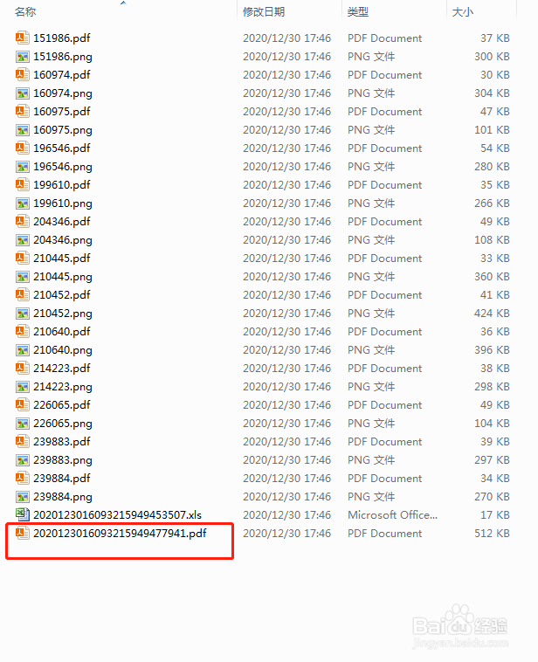Image resolution: width=538 pixels, height=662 pixels.
Task: Click the 108 KB size of 204346.png
Action: point(492,240)
